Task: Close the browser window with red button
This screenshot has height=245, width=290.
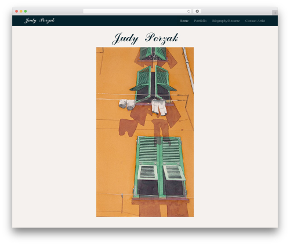Action: [17, 11]
